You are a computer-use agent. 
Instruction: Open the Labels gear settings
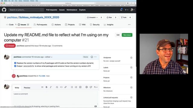pos(131,67)
